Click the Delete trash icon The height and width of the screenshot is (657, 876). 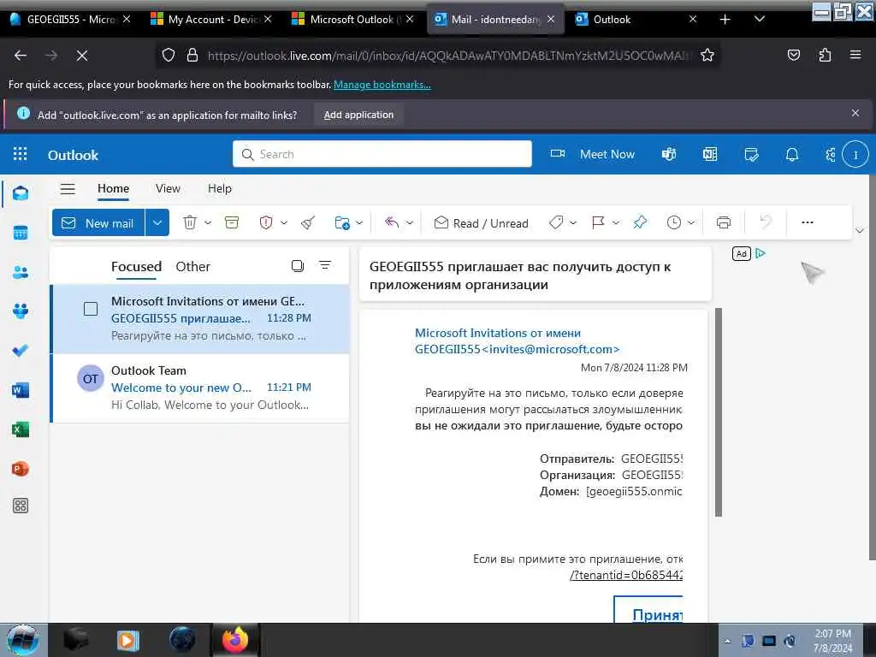coord(190,222)
